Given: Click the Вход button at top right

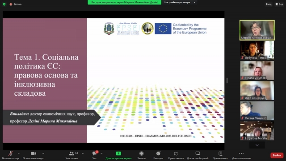Looking at the screenshot, I should (269, 4).
